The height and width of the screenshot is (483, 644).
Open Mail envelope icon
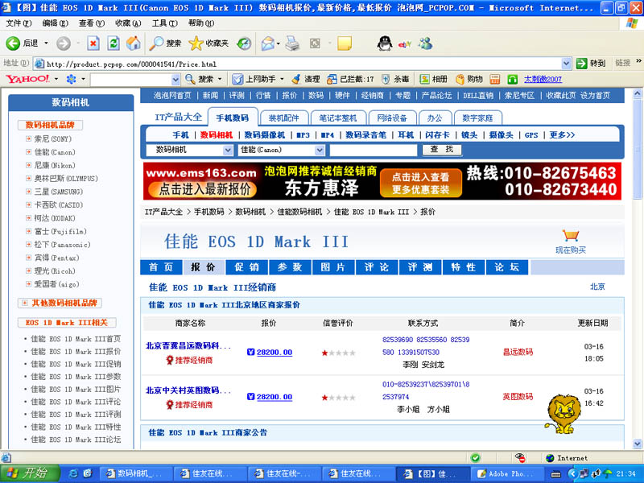[268, 43]
